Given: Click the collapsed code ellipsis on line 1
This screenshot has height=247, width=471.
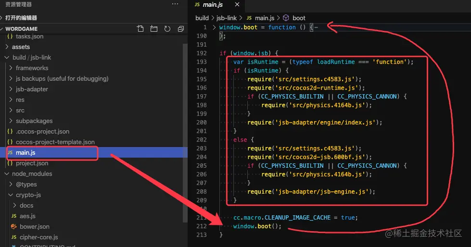Looking at the screenshot, I should pos(316,27).
